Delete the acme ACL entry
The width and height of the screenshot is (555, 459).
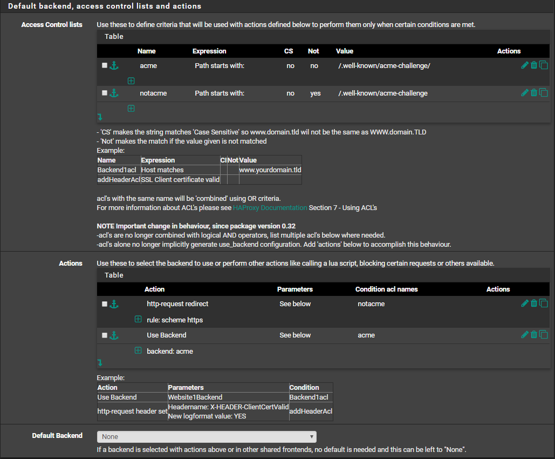coord(534,65)
